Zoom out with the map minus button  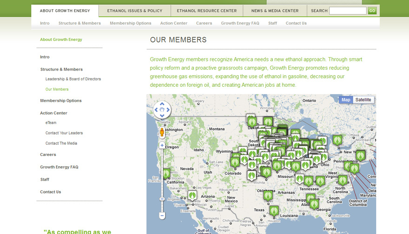point(162,215)
